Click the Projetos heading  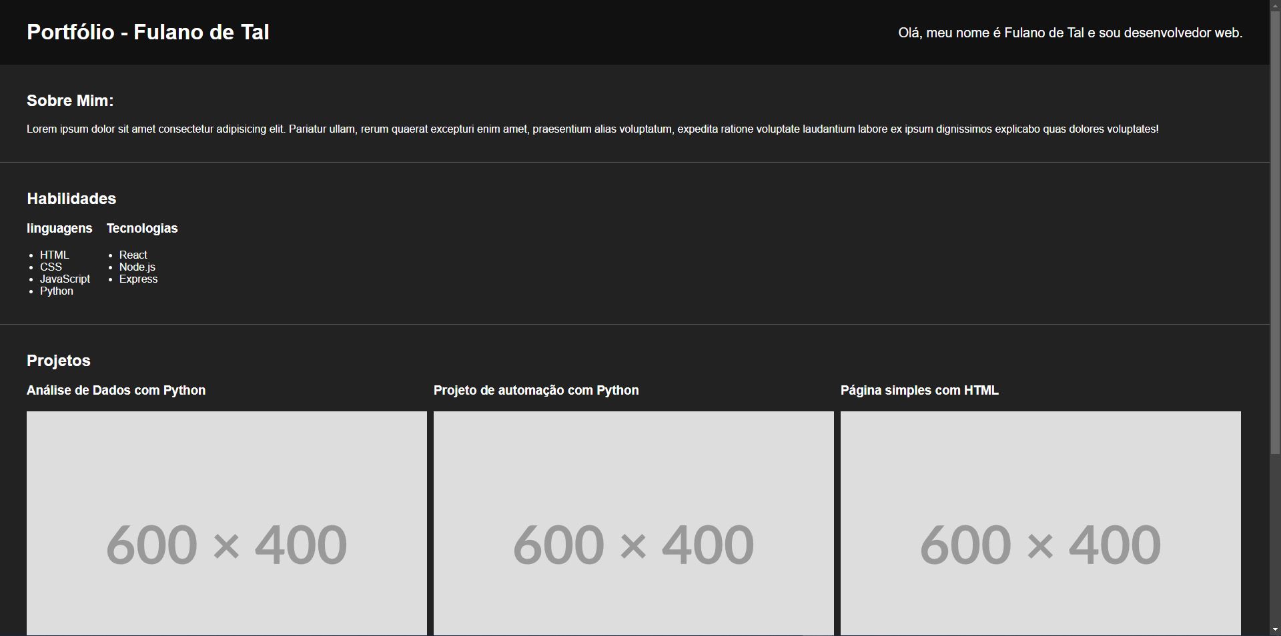coord(59,361)
